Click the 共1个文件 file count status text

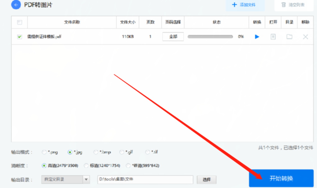click(286, 148)
